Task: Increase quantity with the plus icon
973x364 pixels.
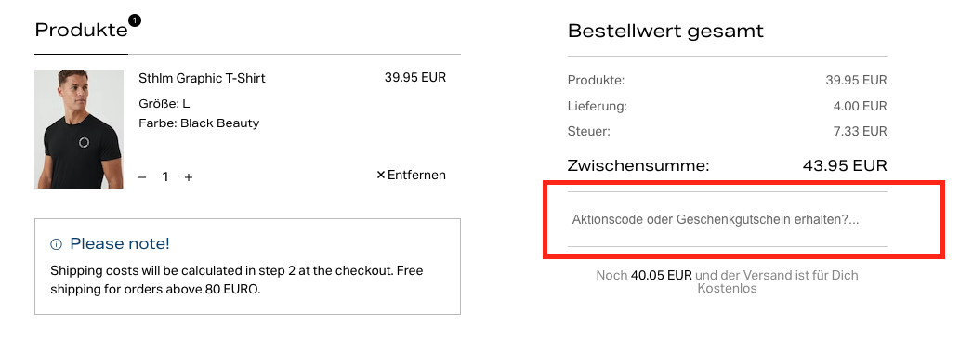Action: coord(189,177)
